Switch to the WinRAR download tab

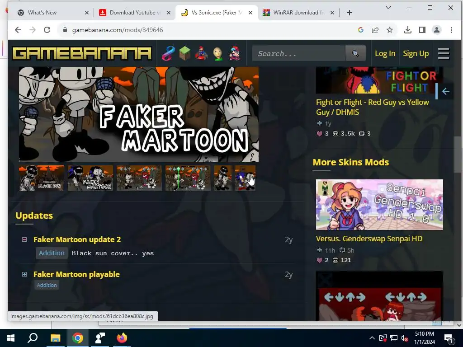tap(298, 12)
